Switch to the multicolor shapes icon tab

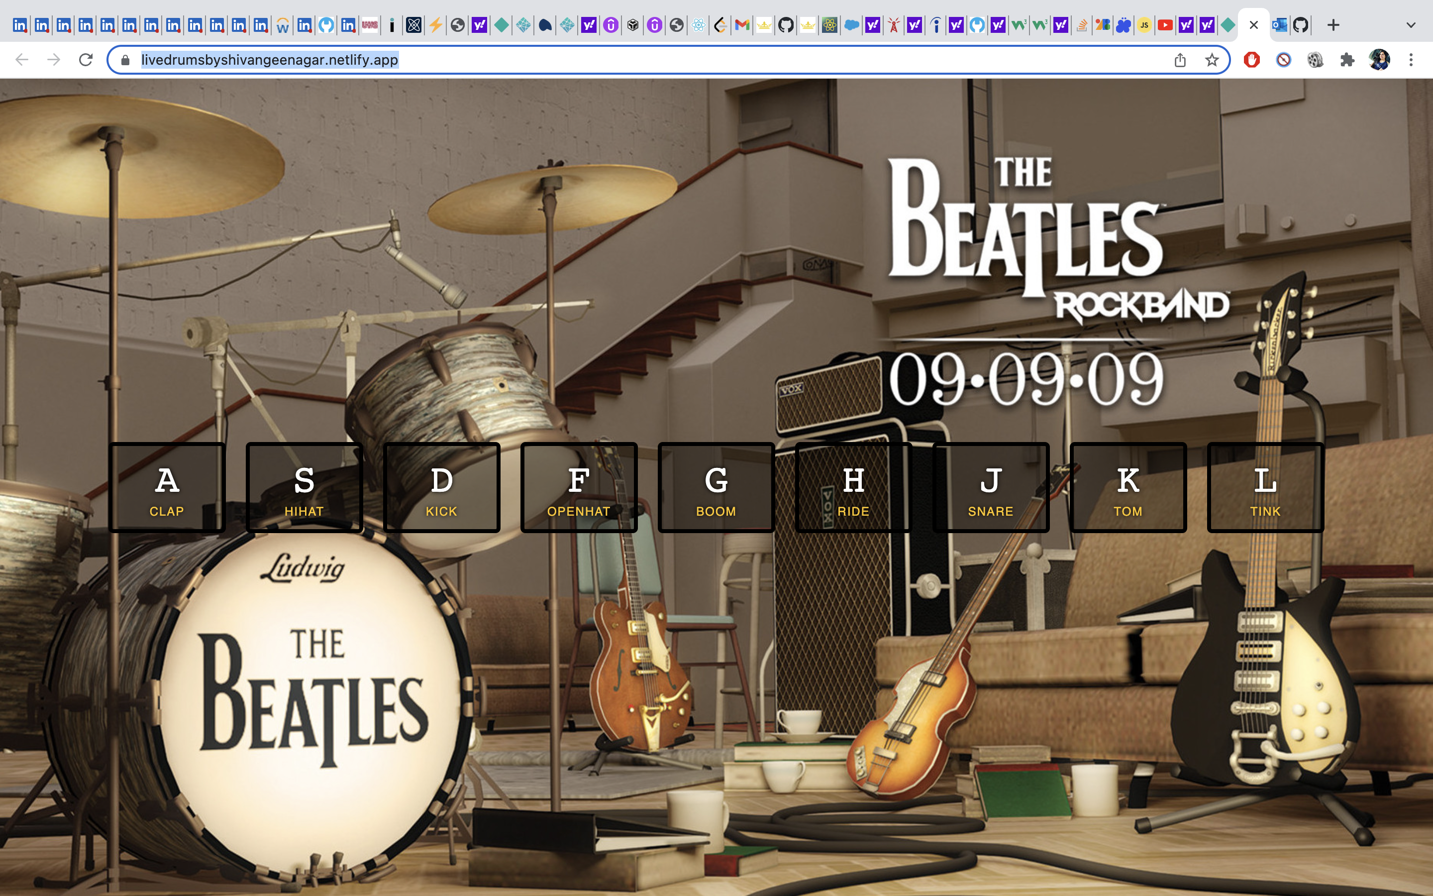click(x=1103, y=25)
